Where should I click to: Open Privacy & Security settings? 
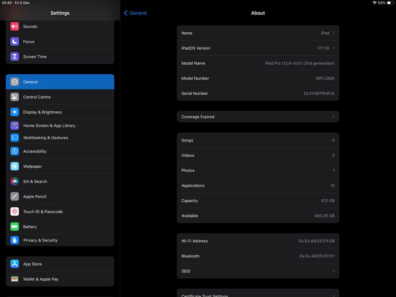tap(60, 240)
